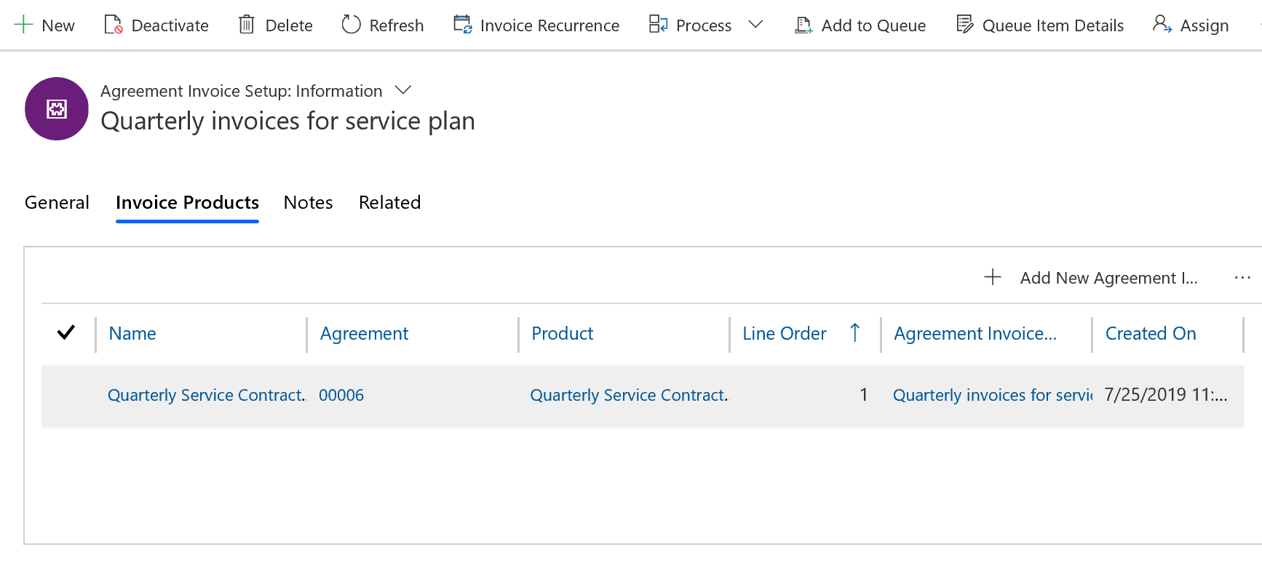Click the Assign person icon
This screenshot has width=1262, height=563.
(1162, 25)
